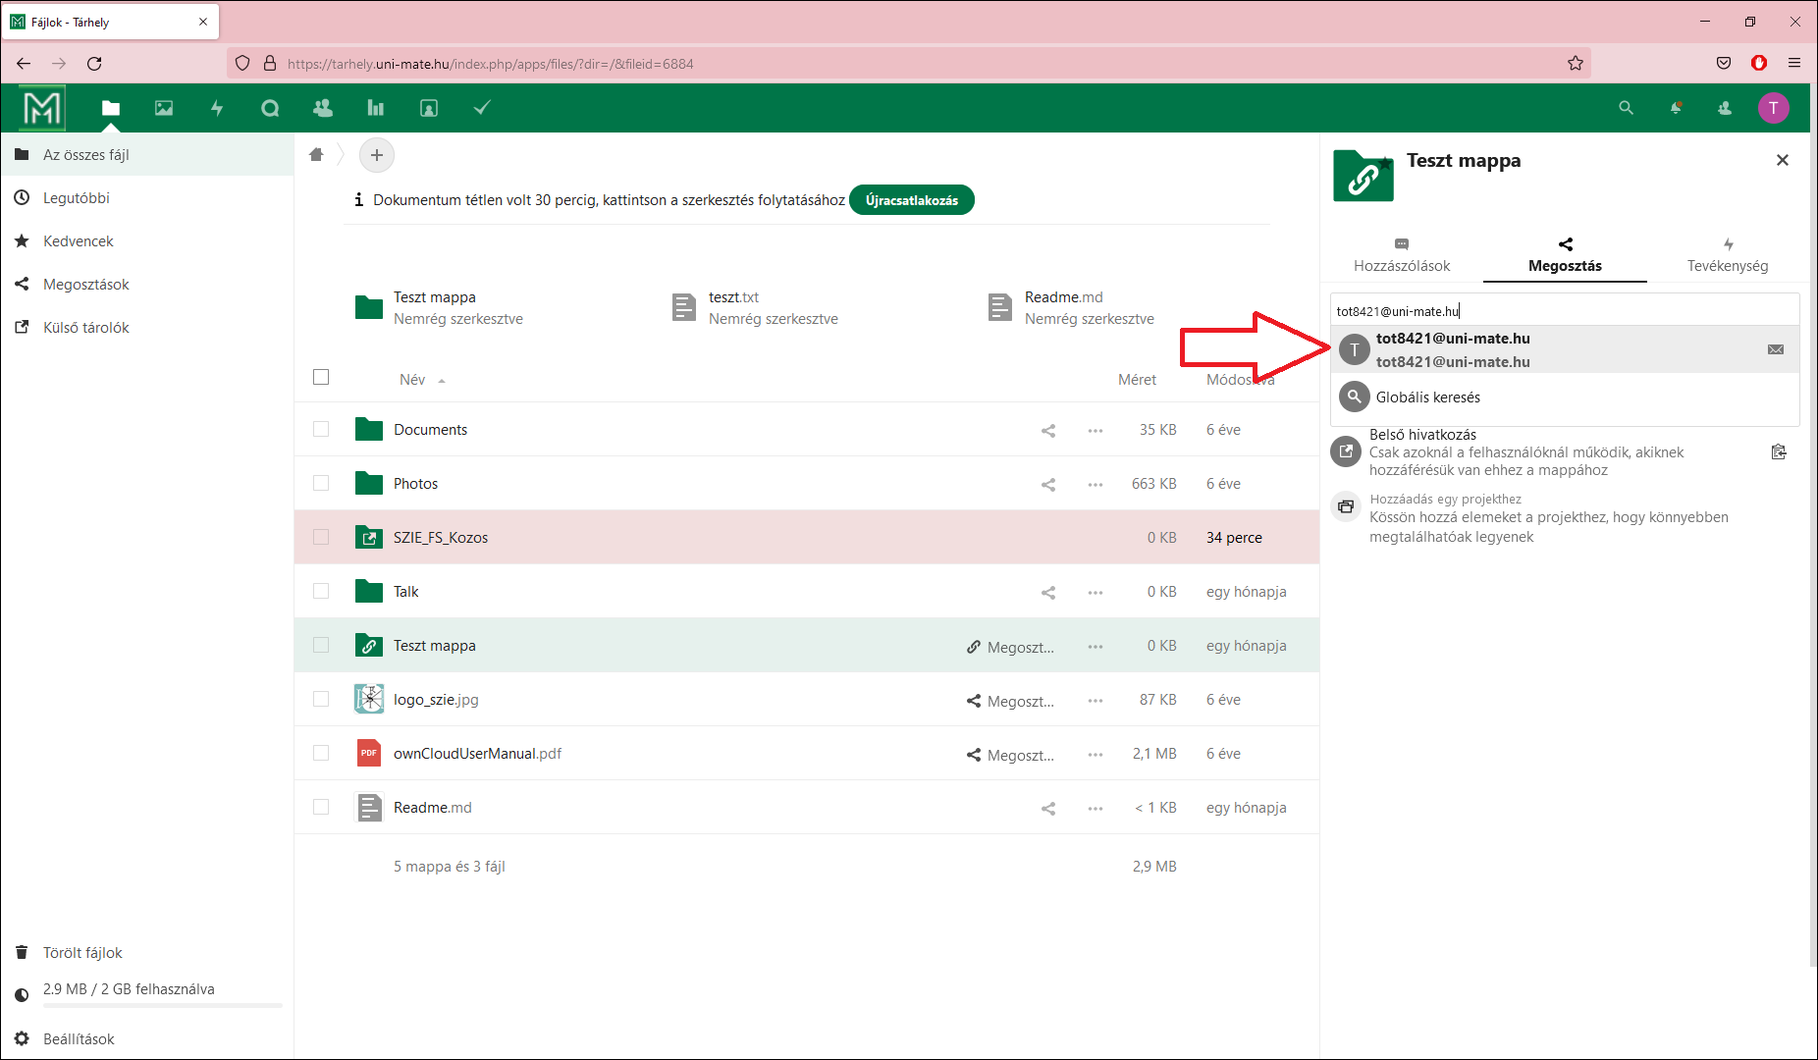Copy internal link with clipboard icon

pyautogui.click(x=1778, y=452)
